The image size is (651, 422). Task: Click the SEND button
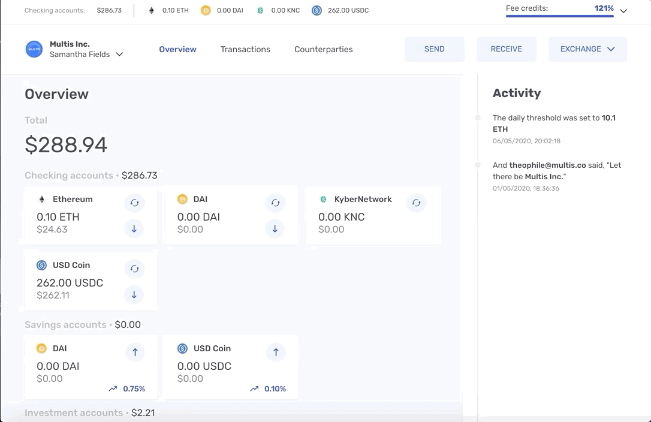(434, 49)
